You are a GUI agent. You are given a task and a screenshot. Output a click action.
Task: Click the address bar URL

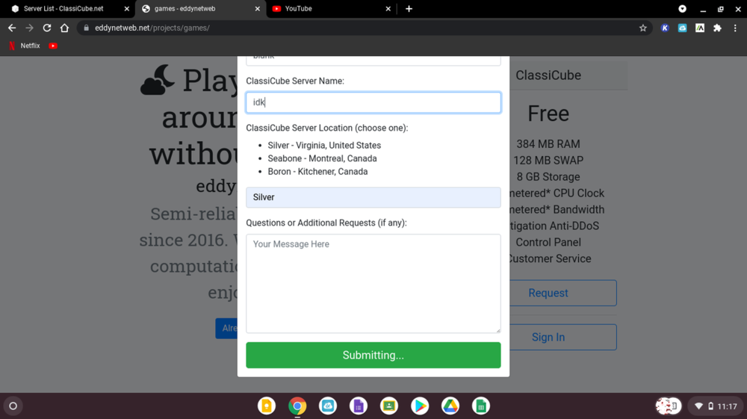pyautogui.click(x=152, y=28)
